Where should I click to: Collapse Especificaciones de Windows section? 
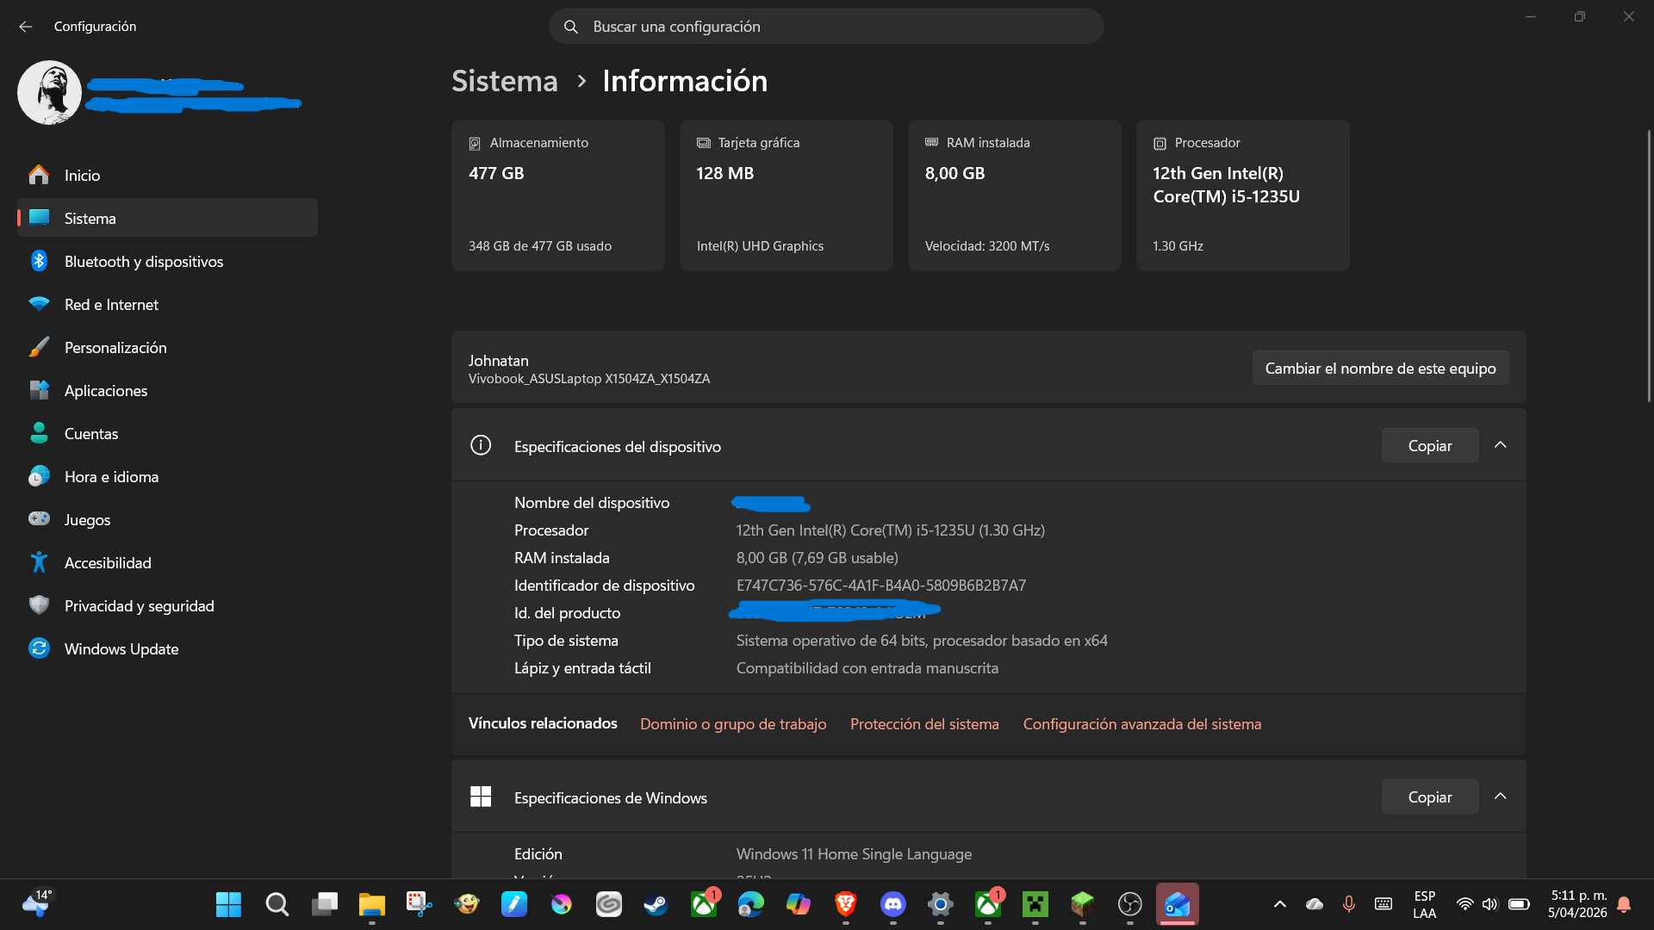pos(1500,797)
